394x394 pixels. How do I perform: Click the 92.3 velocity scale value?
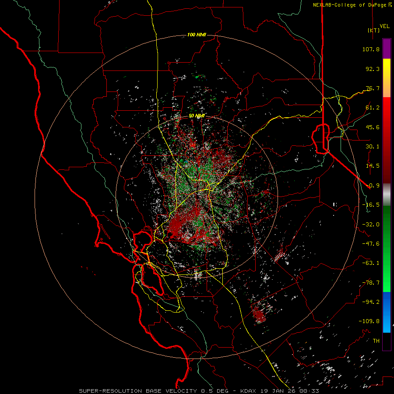373,69
